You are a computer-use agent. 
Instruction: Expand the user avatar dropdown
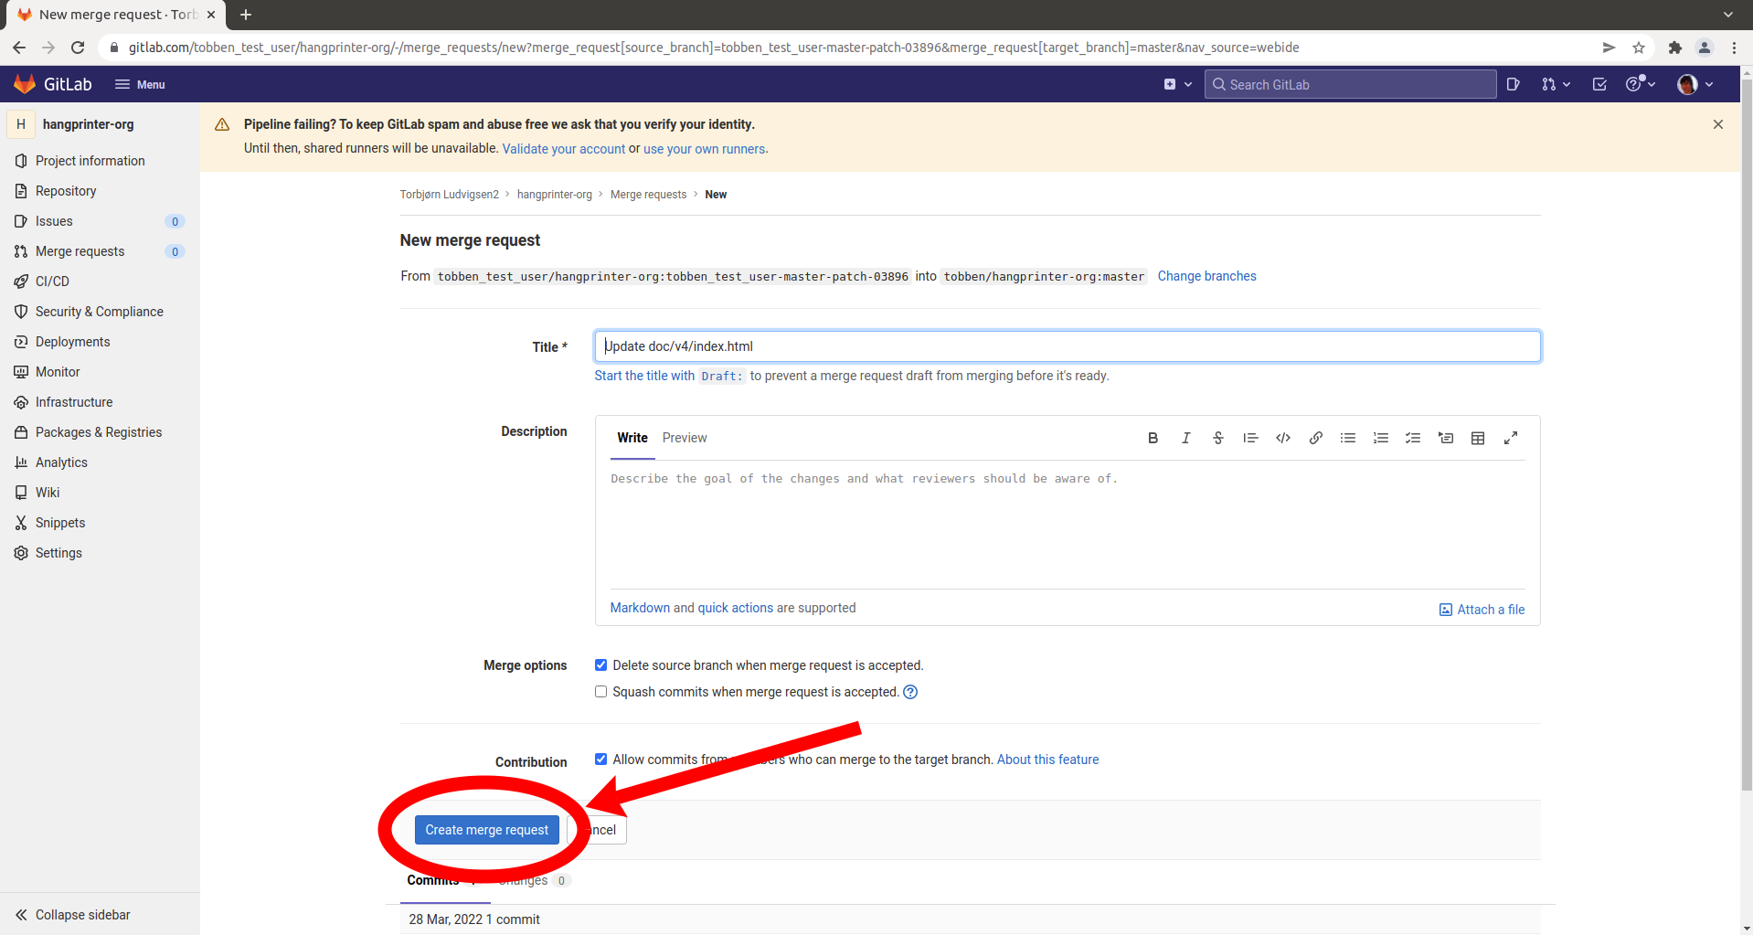1695,84
